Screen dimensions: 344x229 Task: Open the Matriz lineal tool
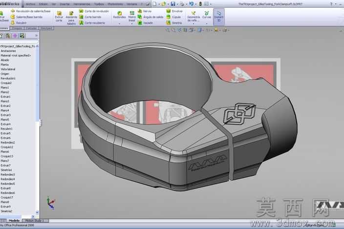132,16
